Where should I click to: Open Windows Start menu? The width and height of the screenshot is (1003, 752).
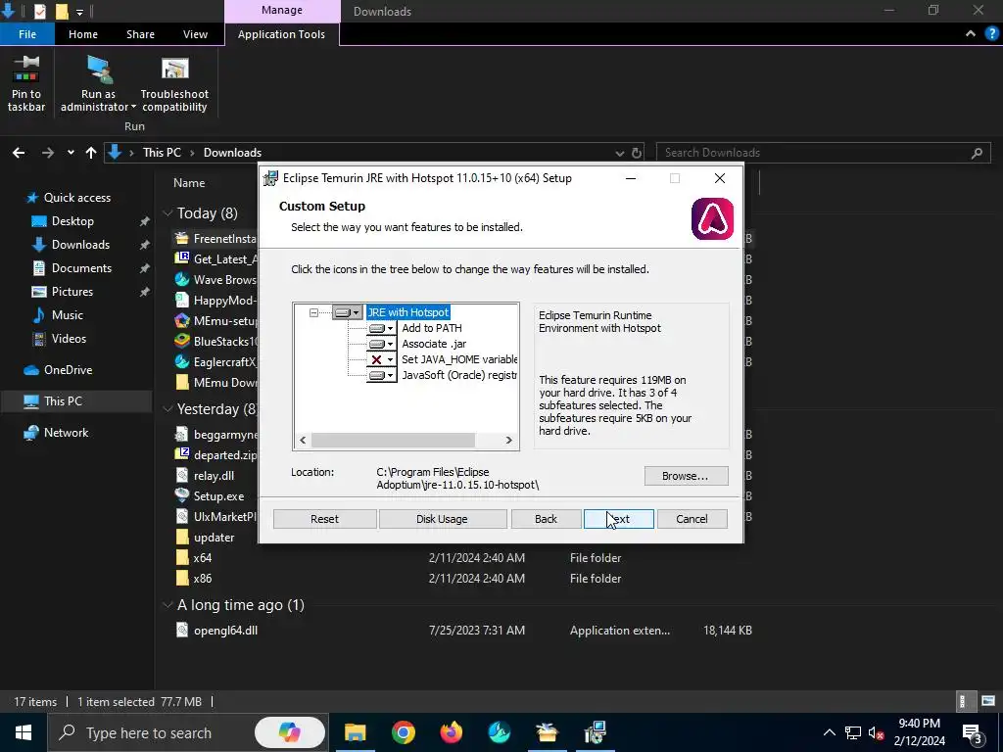(24, 732)
